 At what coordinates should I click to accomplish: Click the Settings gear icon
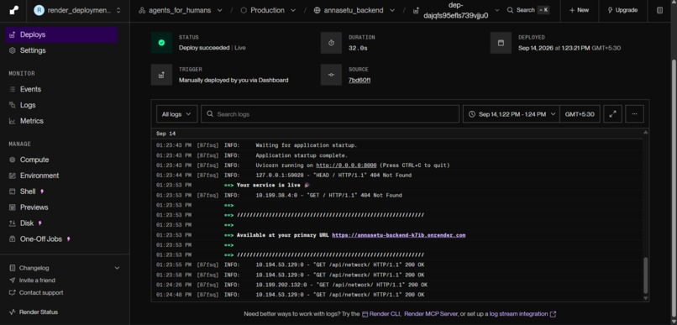tap(12, 50)
